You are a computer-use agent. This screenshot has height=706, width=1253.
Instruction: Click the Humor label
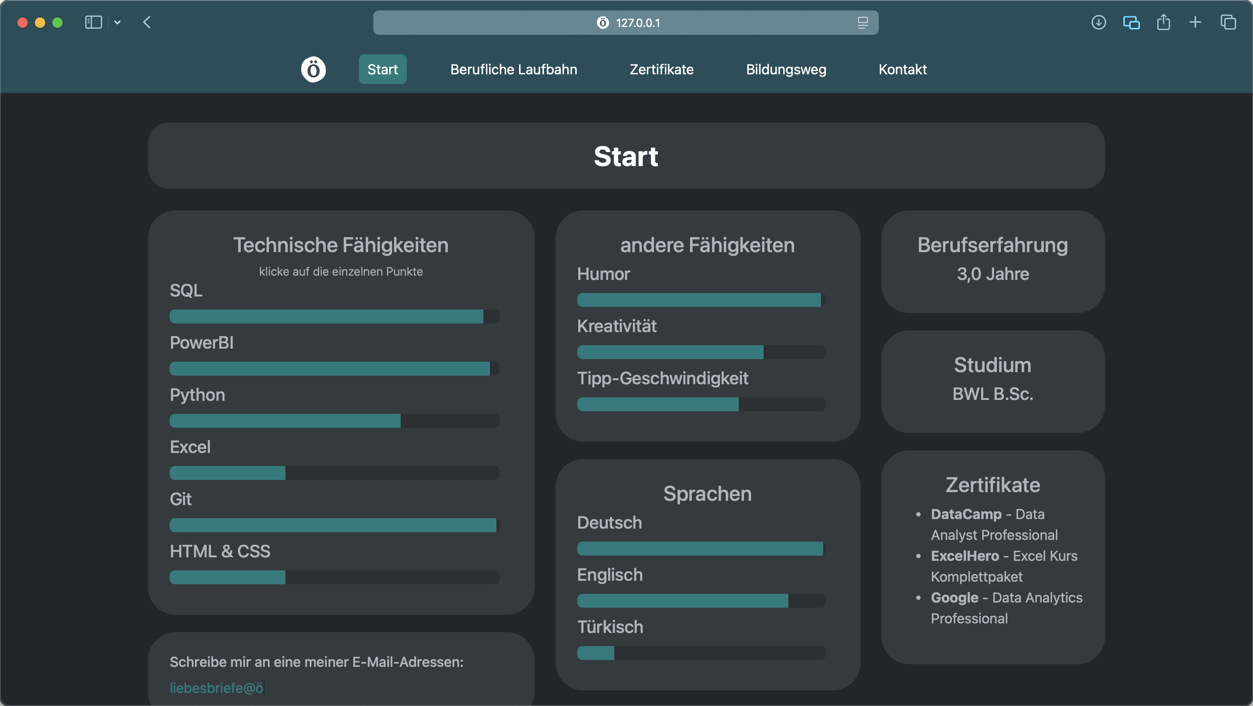click(603, 274)
